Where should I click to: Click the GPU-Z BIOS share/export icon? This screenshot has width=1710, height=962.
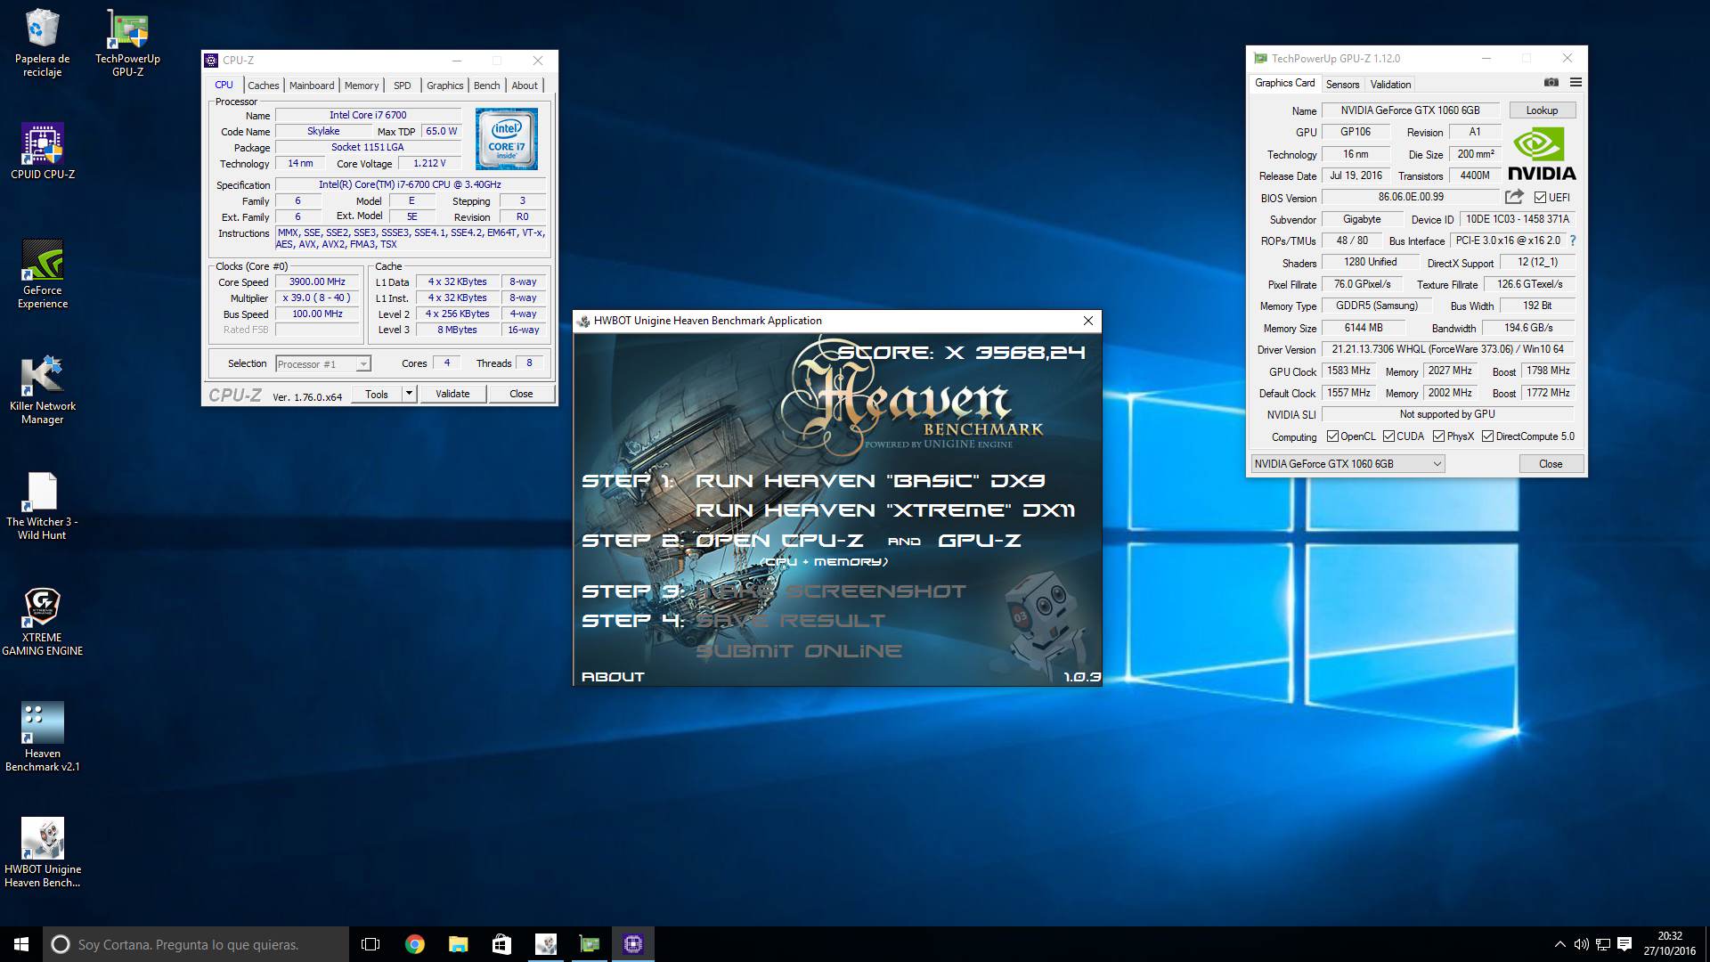[1514, 197]
